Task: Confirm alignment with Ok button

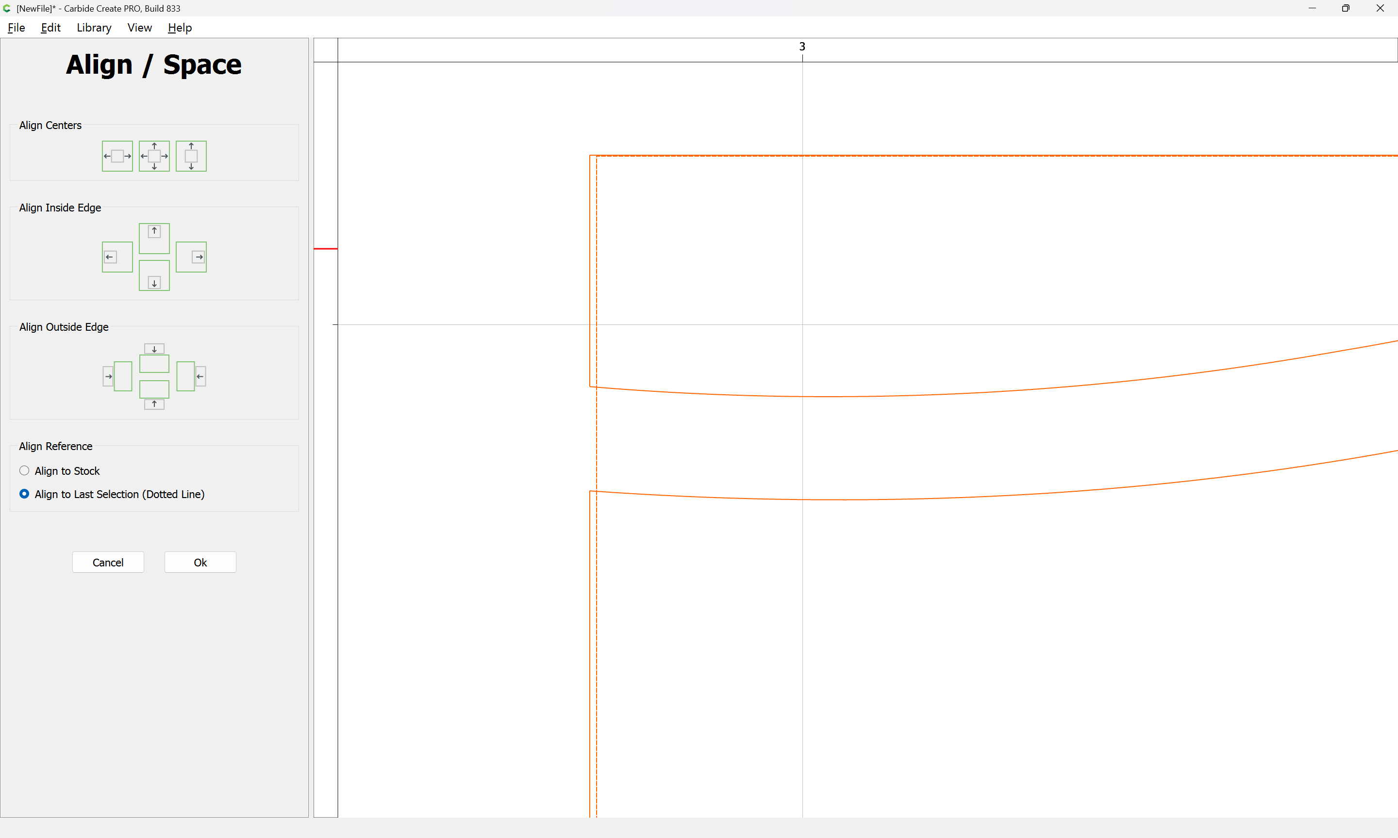Action: 200,563
